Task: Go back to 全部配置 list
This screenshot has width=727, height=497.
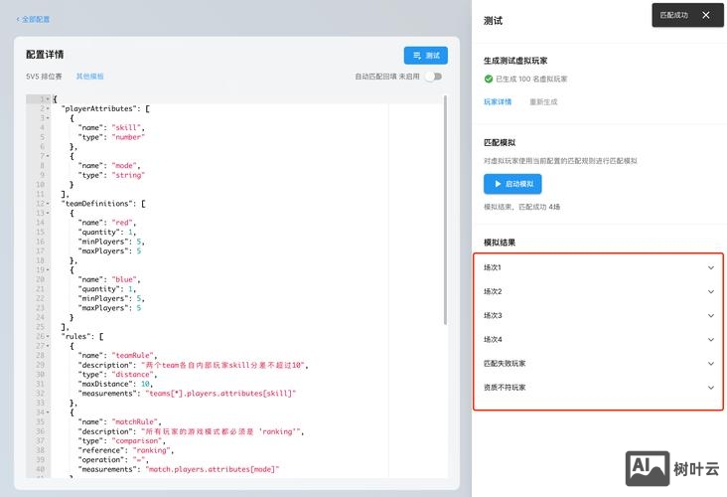Action: [x=33, y=19]
